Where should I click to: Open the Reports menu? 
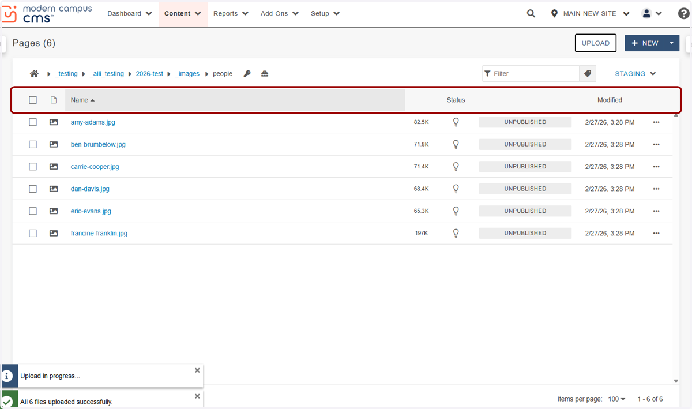click(x=231, y=13)
